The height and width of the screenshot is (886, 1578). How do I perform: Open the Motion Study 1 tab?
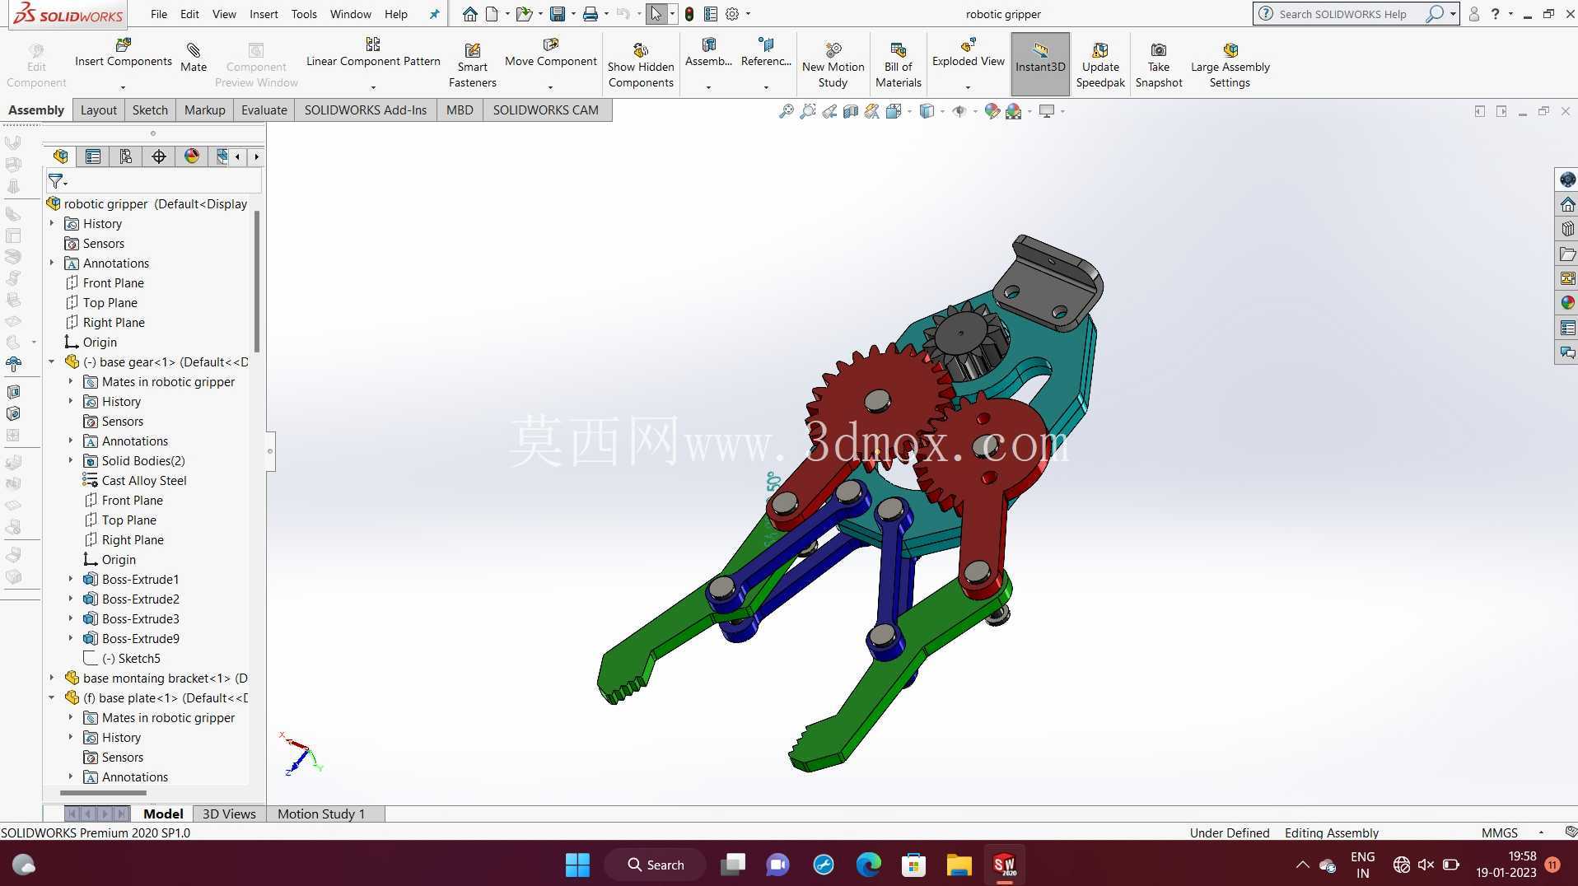321,814
